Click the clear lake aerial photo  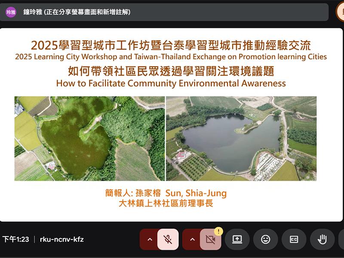(x=241, y=138)
